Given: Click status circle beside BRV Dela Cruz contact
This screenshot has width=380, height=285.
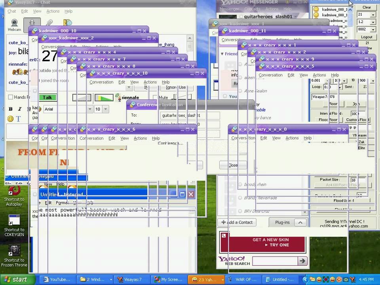Looking at the screenshot, I should tap(240, 211).
